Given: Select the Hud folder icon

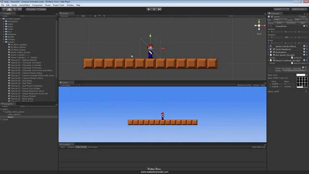Looking at the screenshot, I should (x=6, y=31).
